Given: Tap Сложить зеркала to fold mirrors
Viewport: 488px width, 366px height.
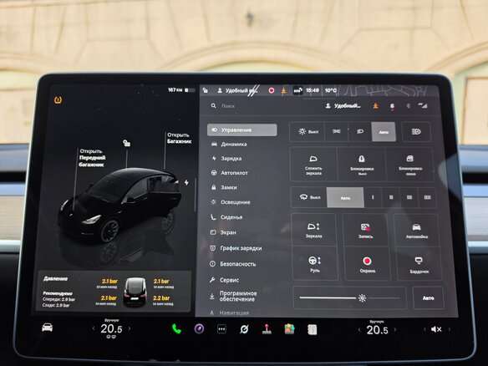Looking at the screenshot, I should coord(313,165).
